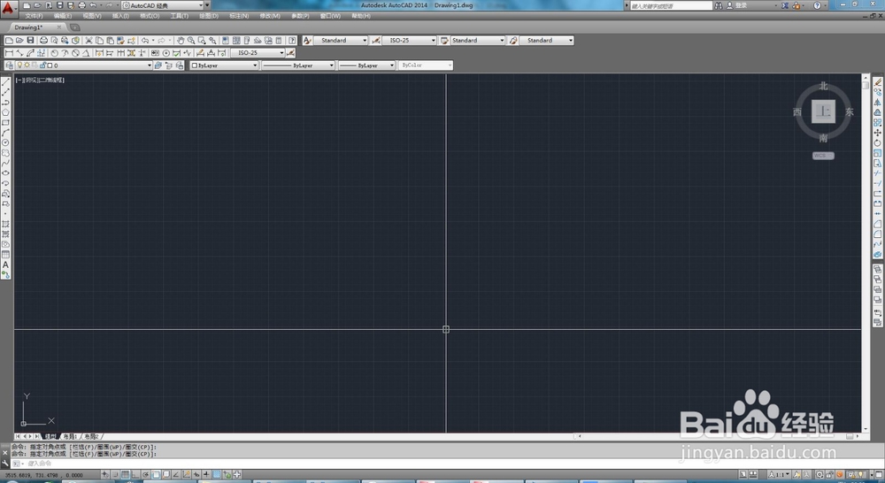Open the multileader style Standard dropdown
The height and width of the screenshot is (483, 885).
tap(546, 41)
